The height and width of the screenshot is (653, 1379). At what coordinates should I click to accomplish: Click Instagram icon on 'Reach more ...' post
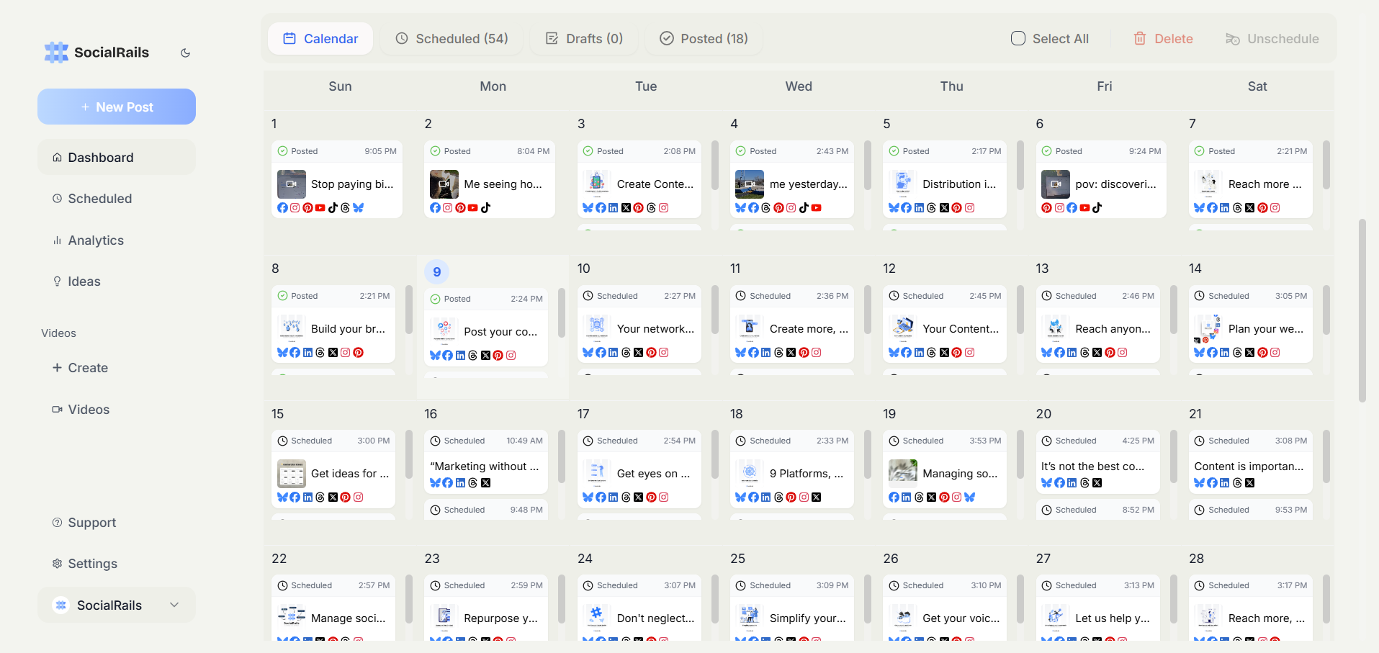1275,207
